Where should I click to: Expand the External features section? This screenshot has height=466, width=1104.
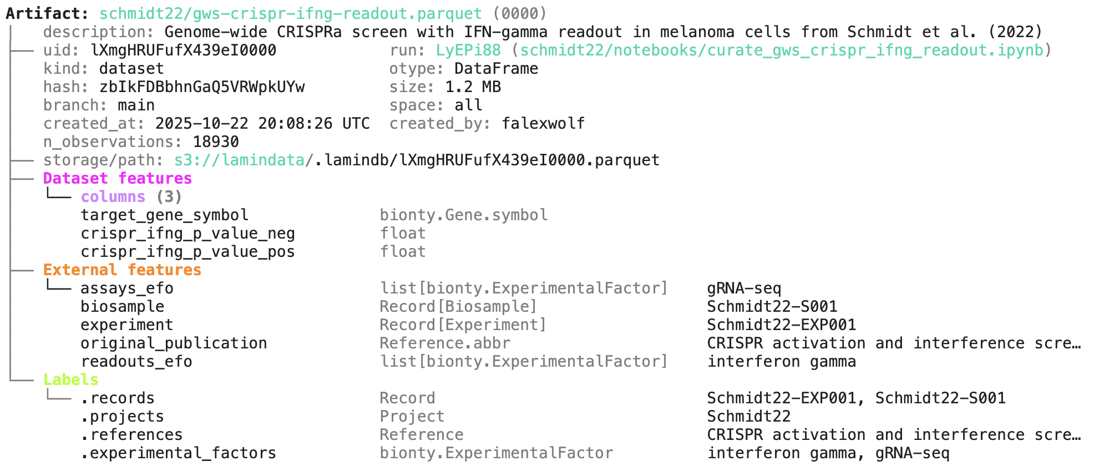click(x=122, y=270)
